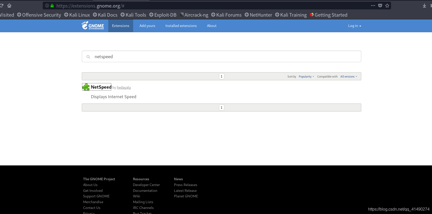Screen dimensions: 432x214
Task: Open Kali Linux bookmark
Action: tap(77, 15)
